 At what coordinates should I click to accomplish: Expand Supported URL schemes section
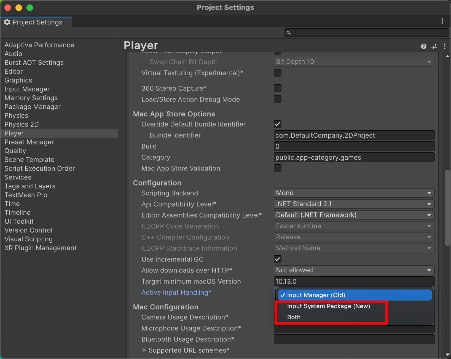tap(144, 350)
